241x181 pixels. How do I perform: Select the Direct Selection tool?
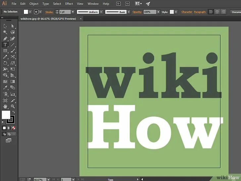13,26
